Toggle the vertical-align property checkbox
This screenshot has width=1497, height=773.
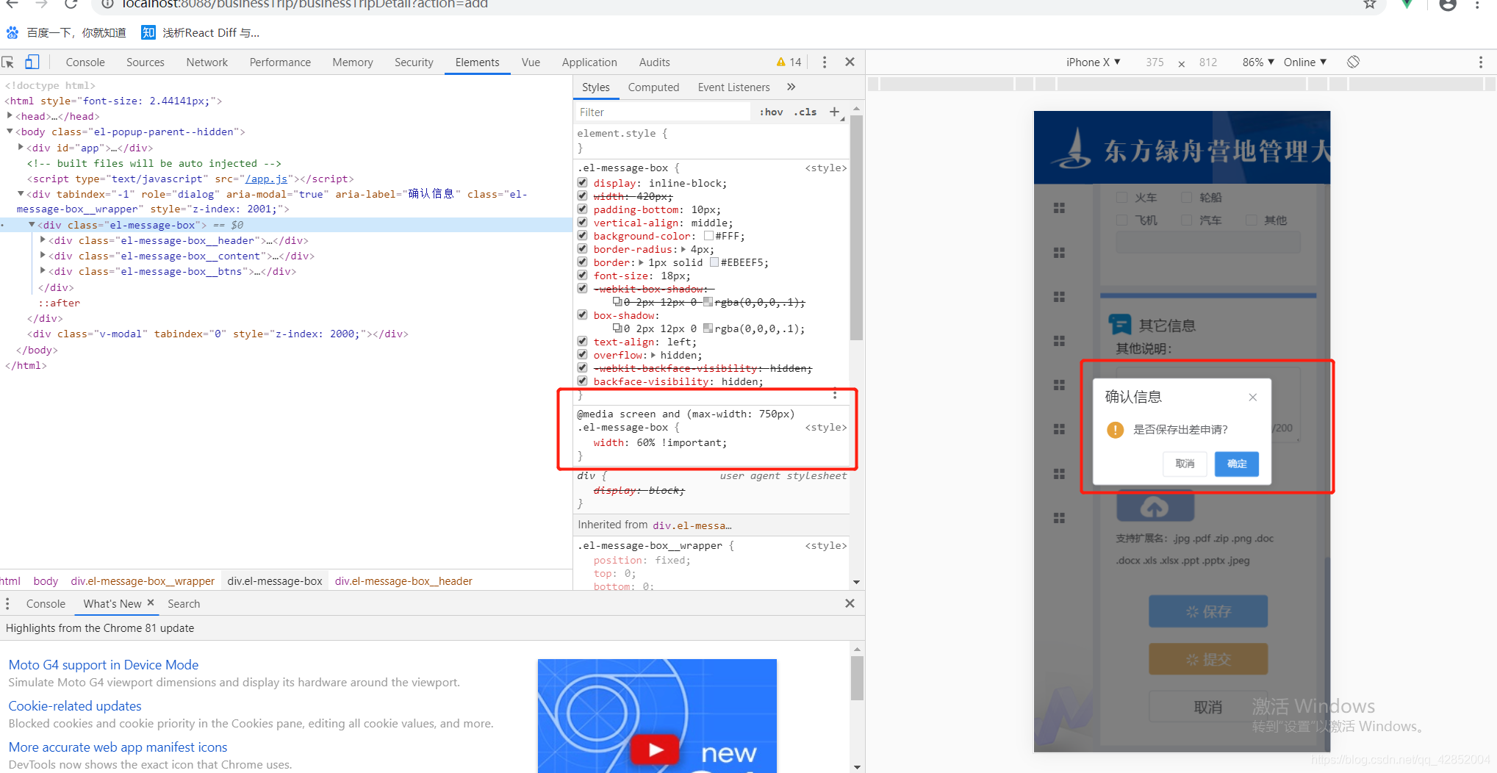click(582, 223)
